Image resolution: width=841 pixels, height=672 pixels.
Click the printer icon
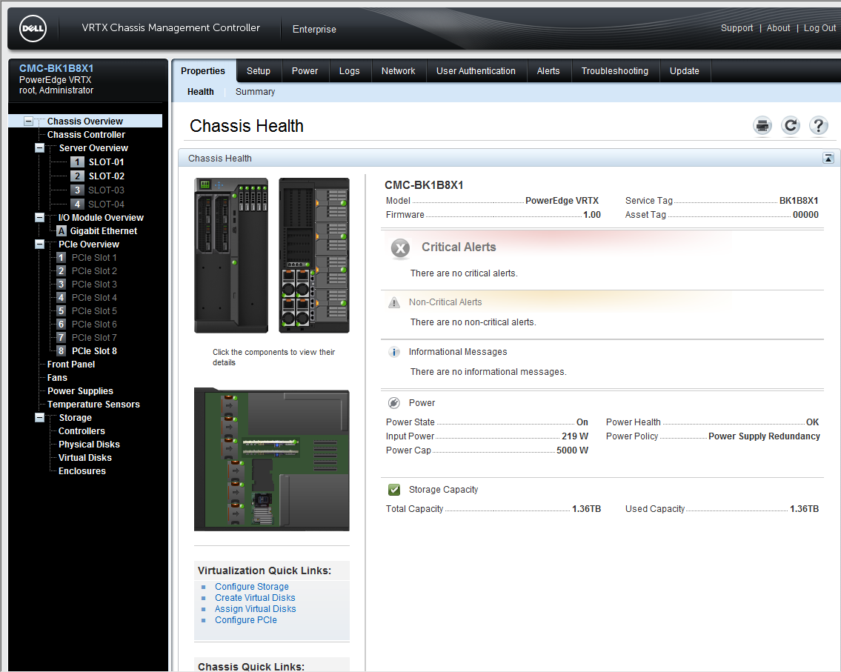tap(762, 126)
